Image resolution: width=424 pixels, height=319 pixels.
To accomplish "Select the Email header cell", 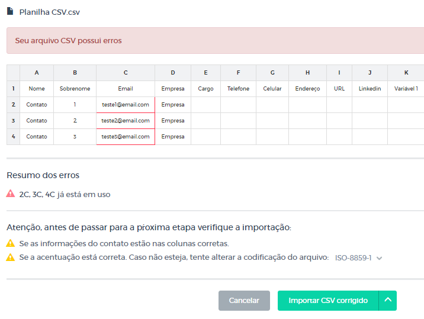I will [126, 89].
